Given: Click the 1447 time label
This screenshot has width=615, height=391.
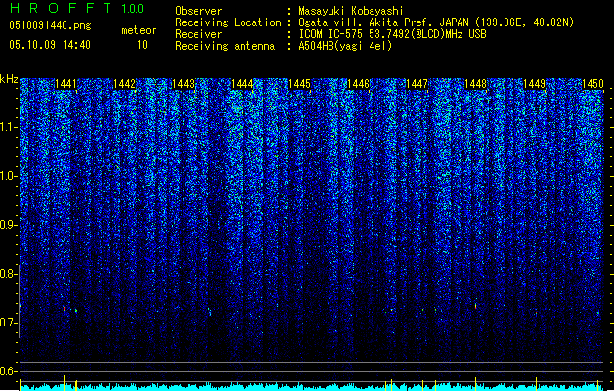Looking at the screenshot, I should tap(417, 84).
